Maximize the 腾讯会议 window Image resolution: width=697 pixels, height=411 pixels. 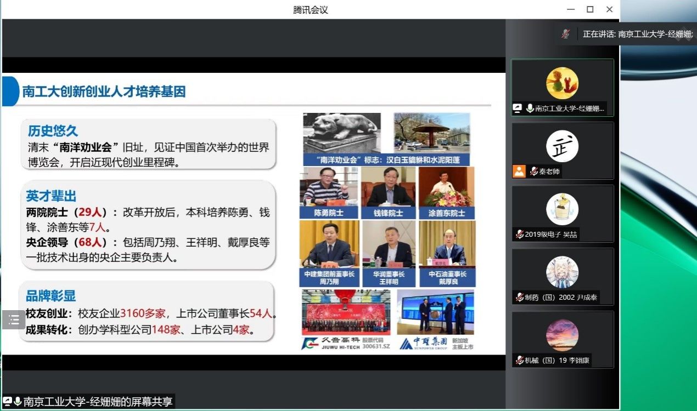[x=590, y=9]
